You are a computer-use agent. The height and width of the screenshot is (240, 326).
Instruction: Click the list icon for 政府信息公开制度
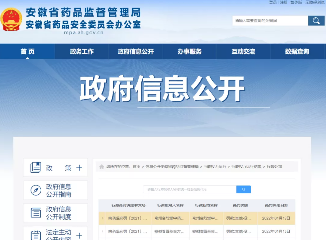click(x=36, y=213)
